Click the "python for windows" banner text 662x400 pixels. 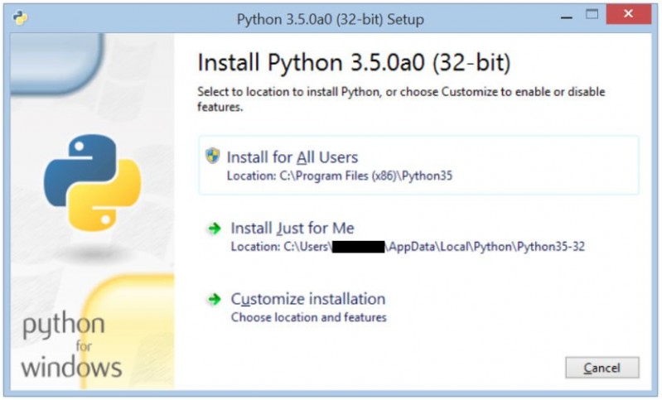(71, 346)
